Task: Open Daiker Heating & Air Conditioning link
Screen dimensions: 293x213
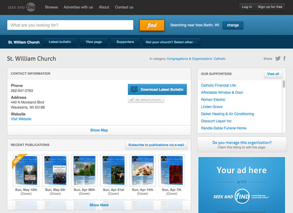Action: (228, 114)
